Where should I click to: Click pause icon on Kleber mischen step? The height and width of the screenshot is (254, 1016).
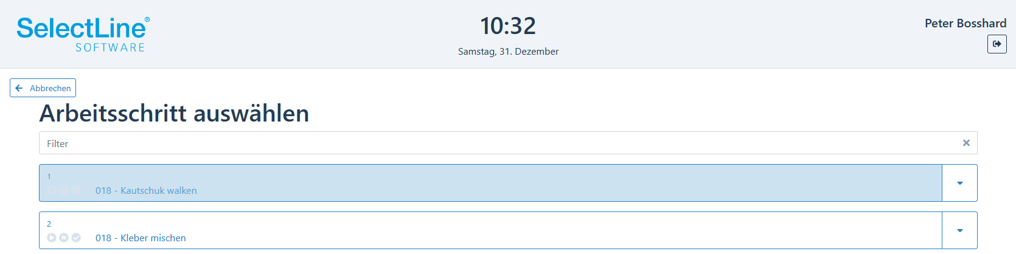[x=64, y=238]
